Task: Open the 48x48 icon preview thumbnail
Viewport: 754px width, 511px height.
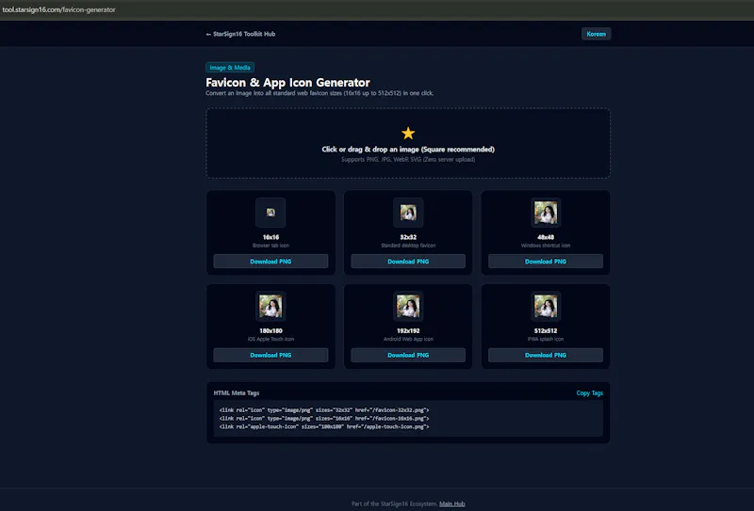Action: [546, 213]
